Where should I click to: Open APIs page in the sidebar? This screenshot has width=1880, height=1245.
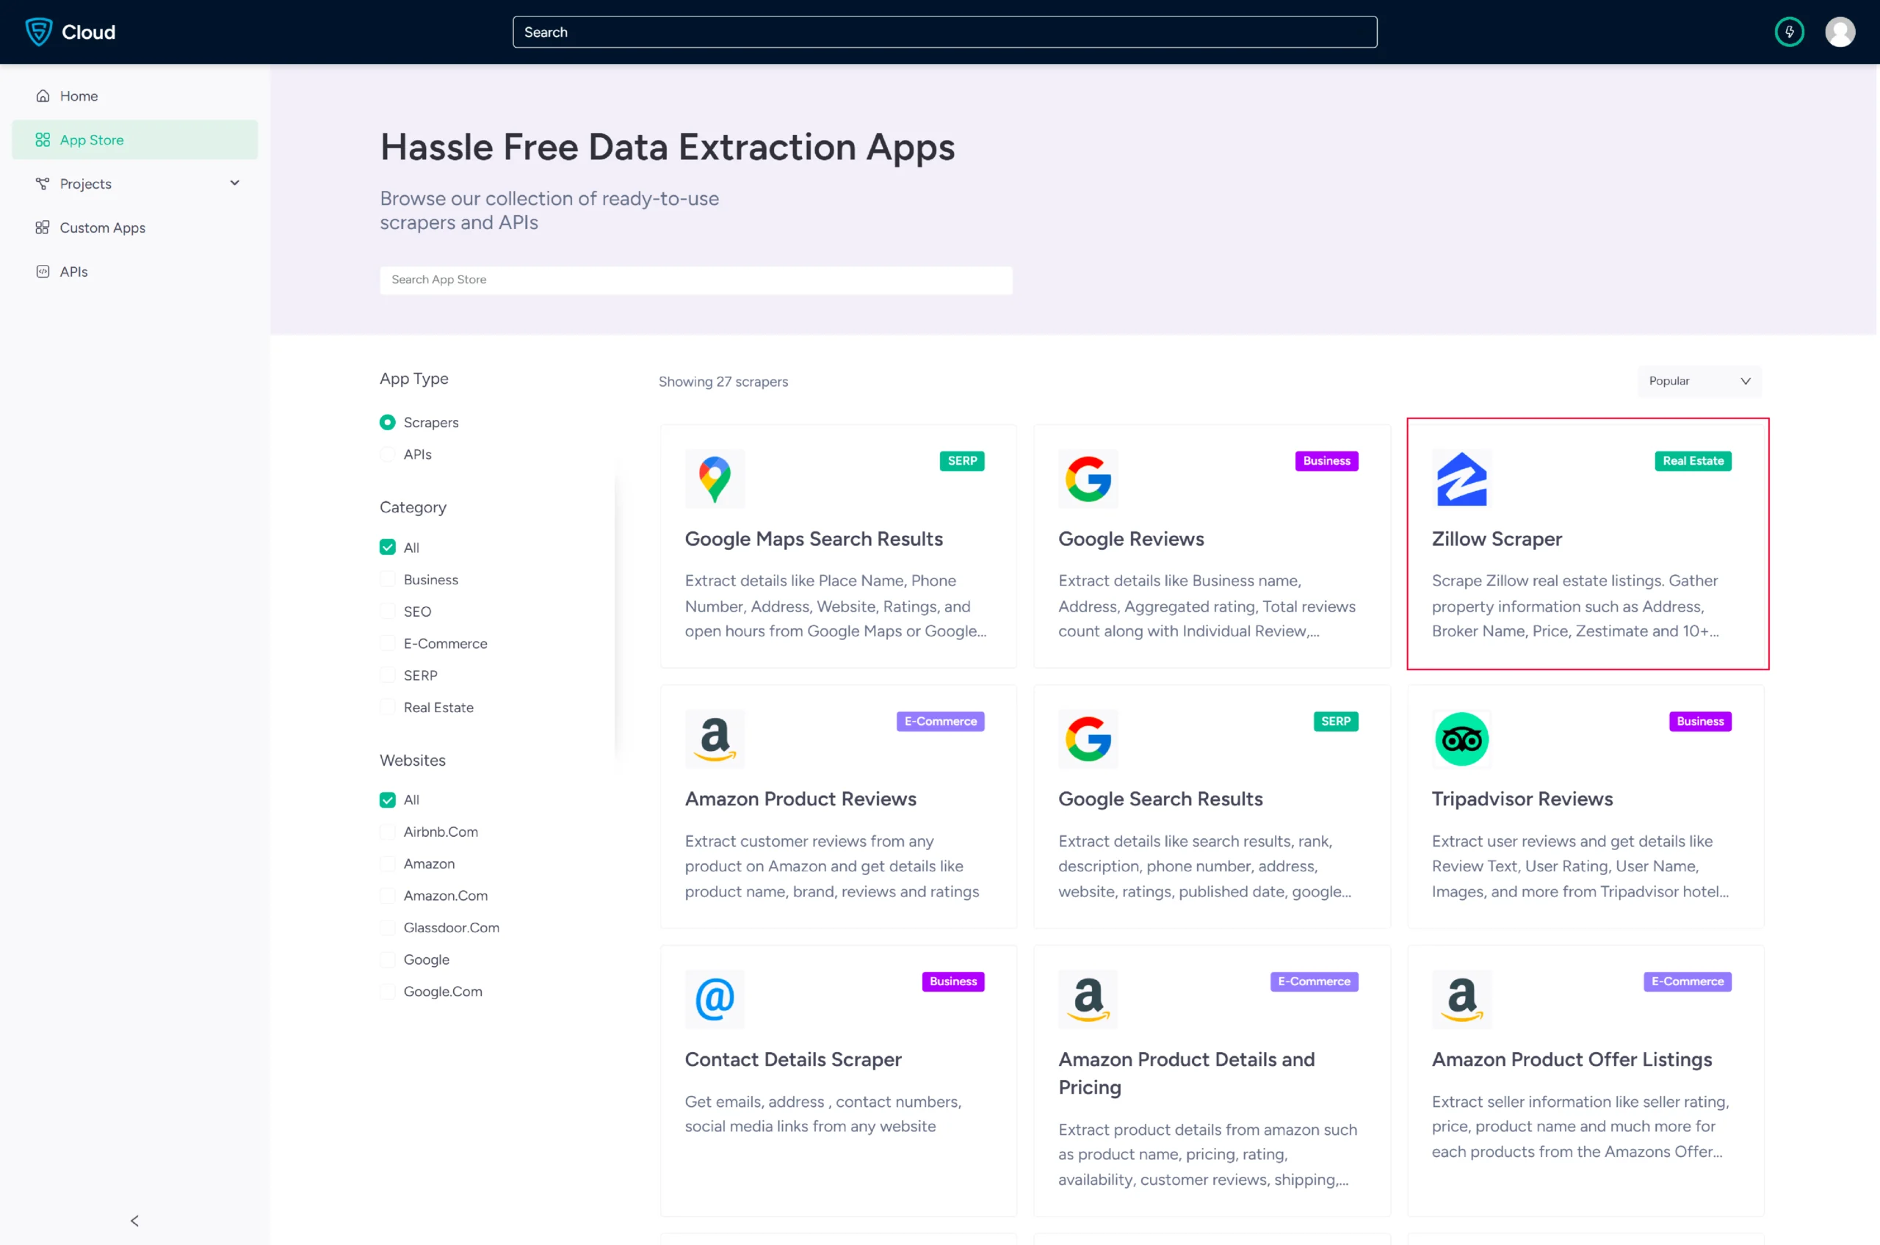point(135,272)
